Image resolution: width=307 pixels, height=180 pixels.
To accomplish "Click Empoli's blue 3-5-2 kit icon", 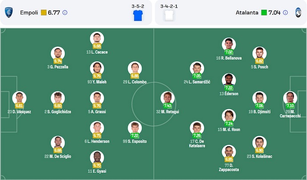I will (138, 16).
